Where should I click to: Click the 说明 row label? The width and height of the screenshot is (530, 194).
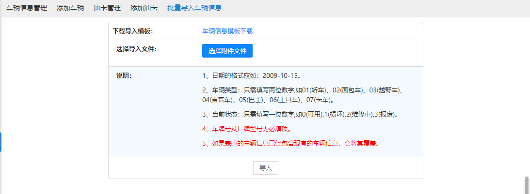coord(124,76)
